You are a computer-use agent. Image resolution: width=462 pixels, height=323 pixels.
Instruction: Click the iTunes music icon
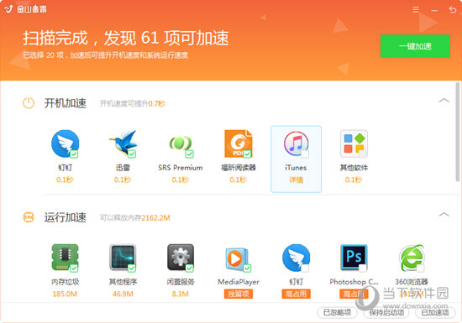297,143
